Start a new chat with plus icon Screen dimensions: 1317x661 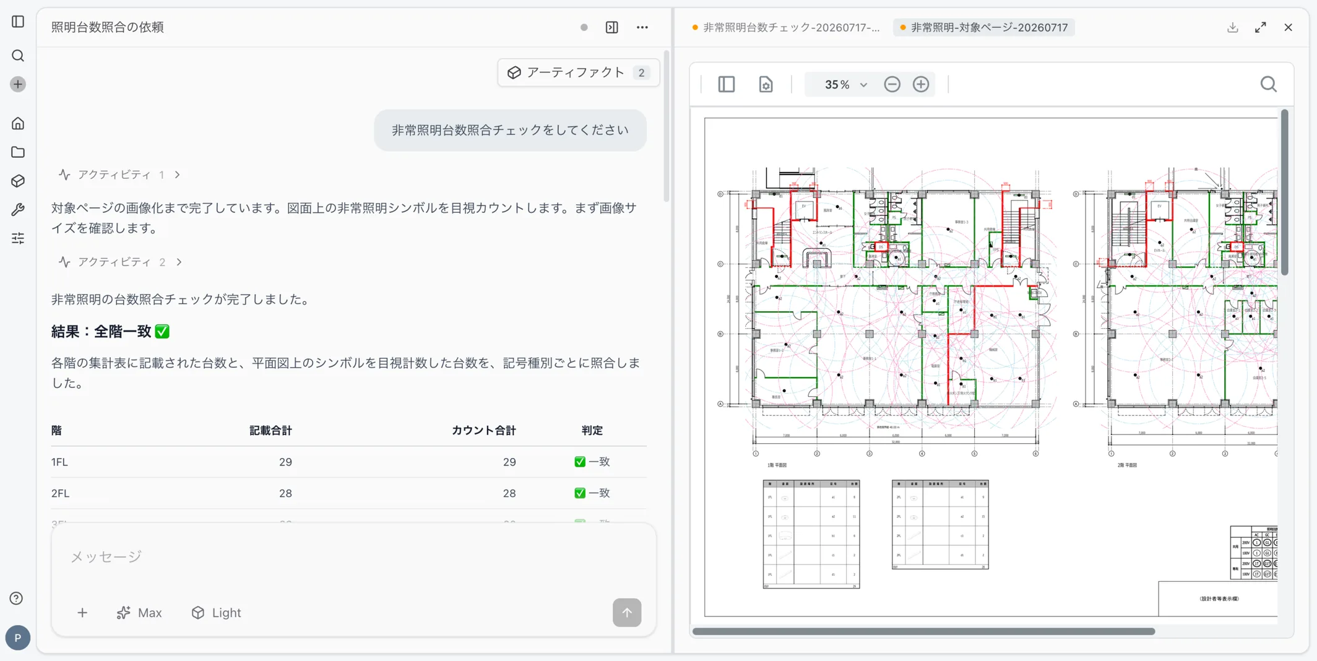pyautogui.click(x=18, y=84)
